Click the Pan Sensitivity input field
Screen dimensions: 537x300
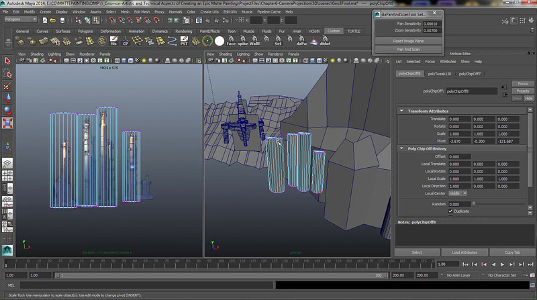tap(432, 23)
